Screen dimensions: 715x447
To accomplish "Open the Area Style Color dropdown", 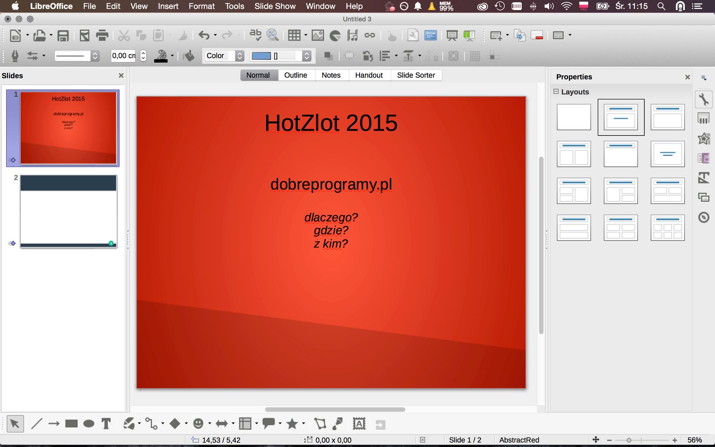I will (x=224, y=56).
